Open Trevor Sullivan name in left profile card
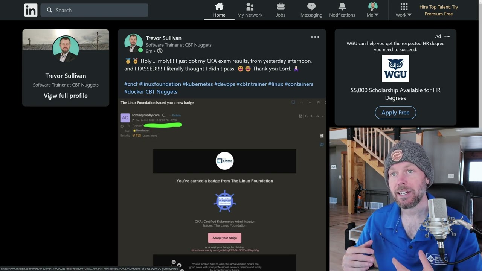The height and width of the screenshot is (271, 482). [66, 76]
